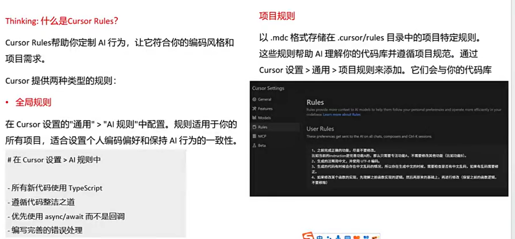Click the Sogou input method logo

click(x=308, y=236)
